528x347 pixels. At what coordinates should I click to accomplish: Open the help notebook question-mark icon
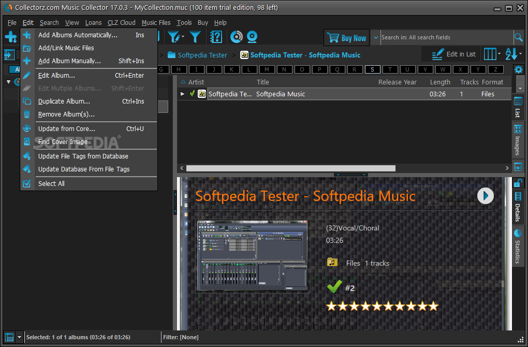(x=216, y=37)
